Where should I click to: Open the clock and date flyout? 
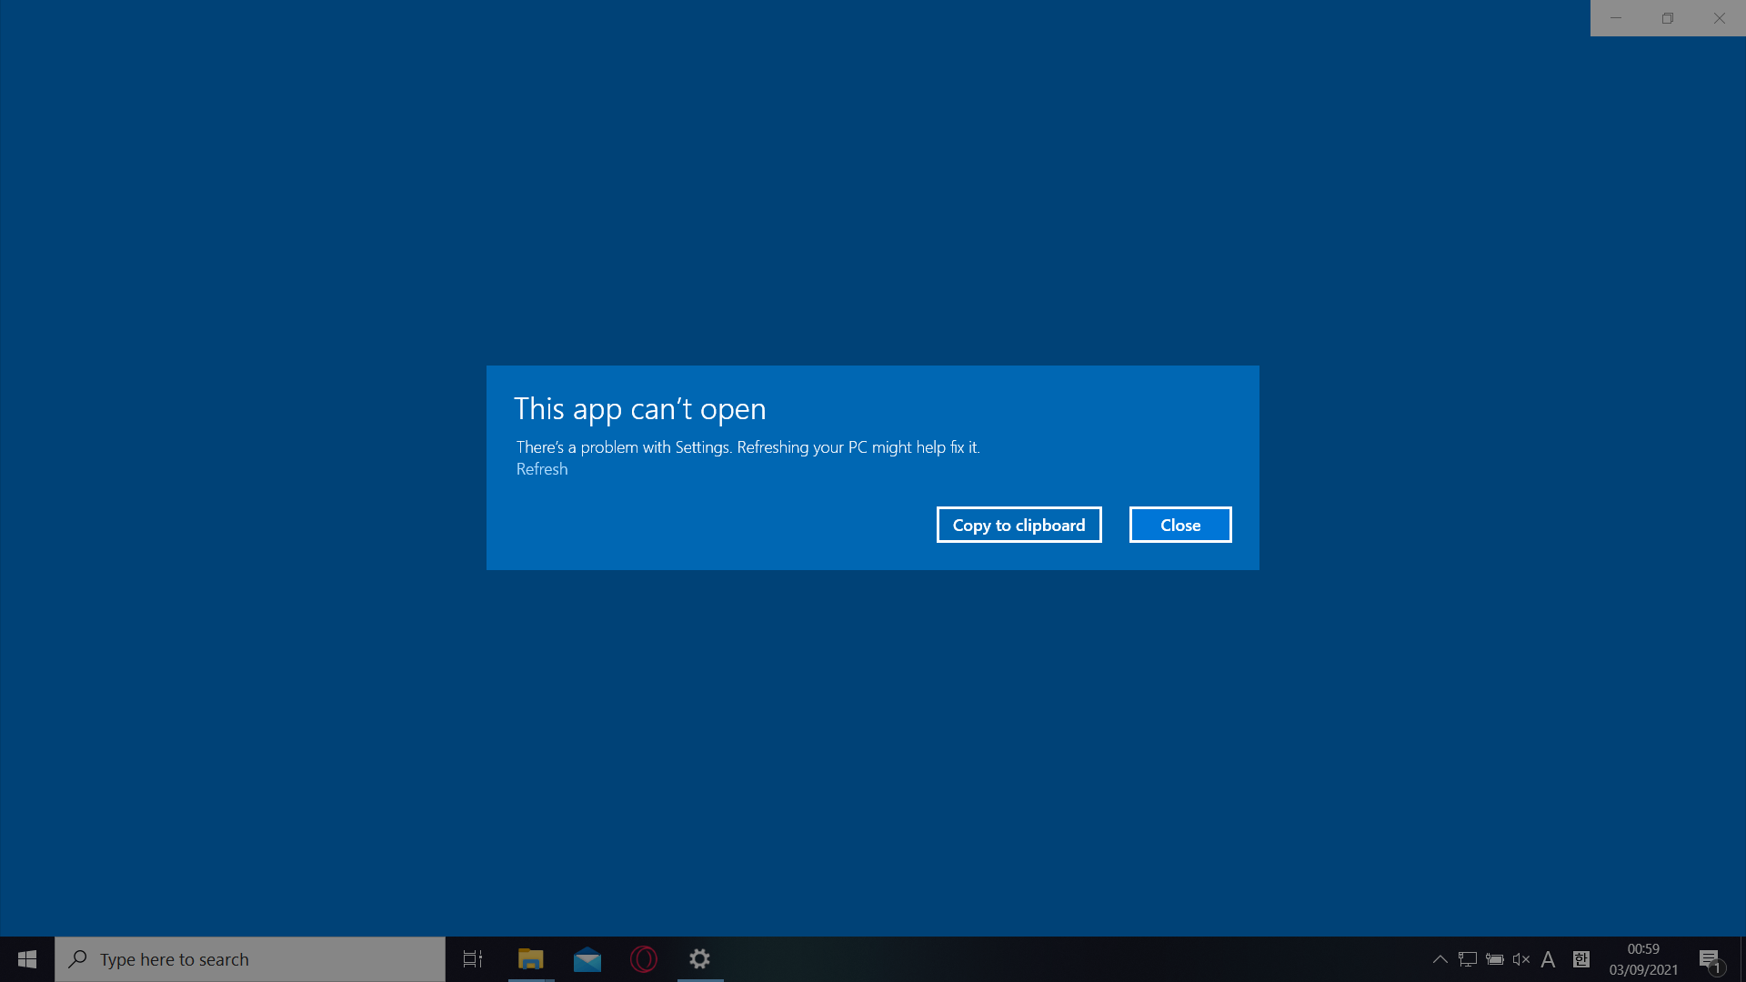tap(1643, 959)
